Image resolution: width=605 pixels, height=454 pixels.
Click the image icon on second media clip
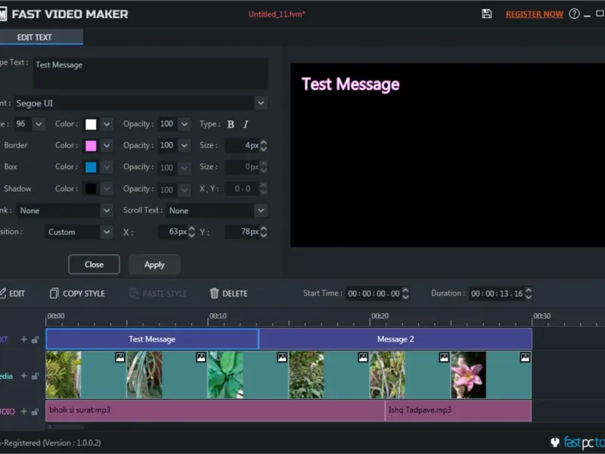(x=201, y=357)
